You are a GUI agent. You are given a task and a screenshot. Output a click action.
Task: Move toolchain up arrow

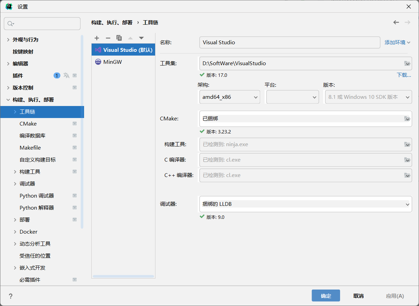click(130, 38)
